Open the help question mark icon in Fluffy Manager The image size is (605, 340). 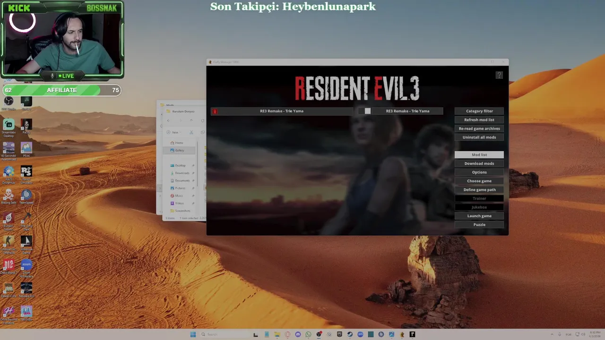[x=499, y=75]
